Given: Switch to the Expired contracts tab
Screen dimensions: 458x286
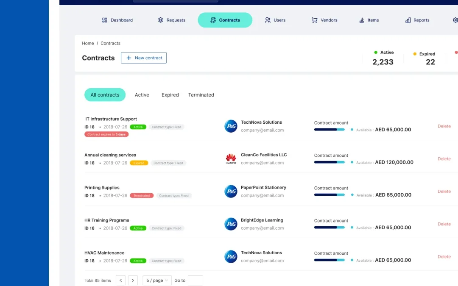Looking at the screenshot, I should coord(170,95).
